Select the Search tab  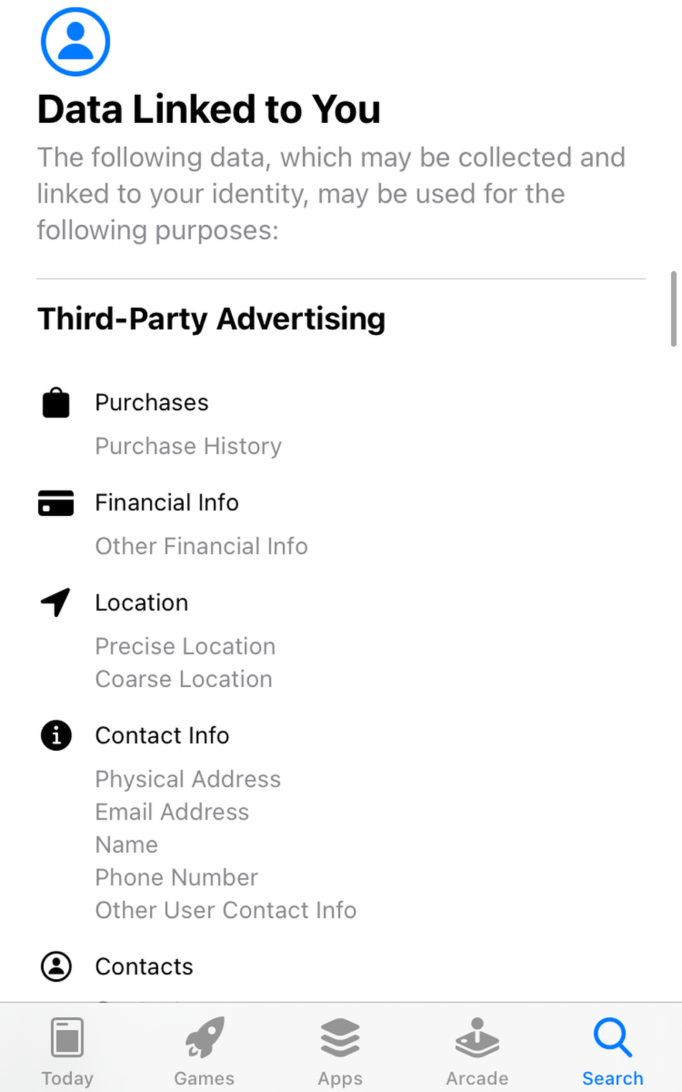[612, 1050]
